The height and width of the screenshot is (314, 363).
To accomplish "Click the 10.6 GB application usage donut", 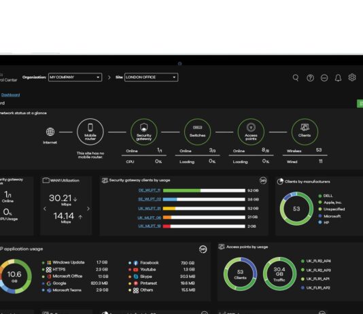I will click(15, 277).
